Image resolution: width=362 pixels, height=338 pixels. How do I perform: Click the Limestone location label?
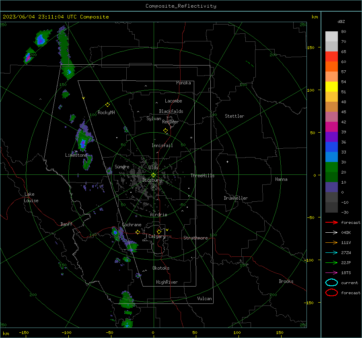(x=76, y=155)
